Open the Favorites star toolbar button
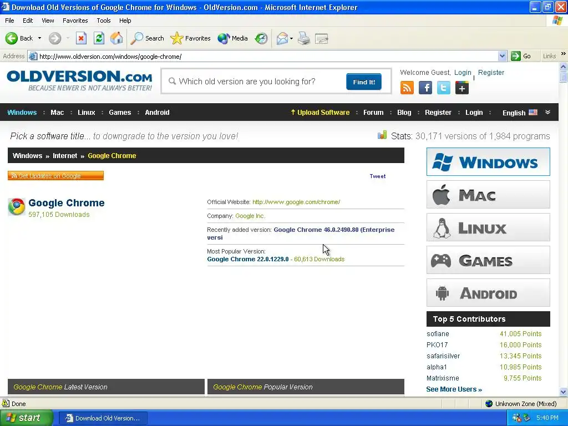Image resolution: width=568 pixels, height=426 pixels. tap(190, 38)
